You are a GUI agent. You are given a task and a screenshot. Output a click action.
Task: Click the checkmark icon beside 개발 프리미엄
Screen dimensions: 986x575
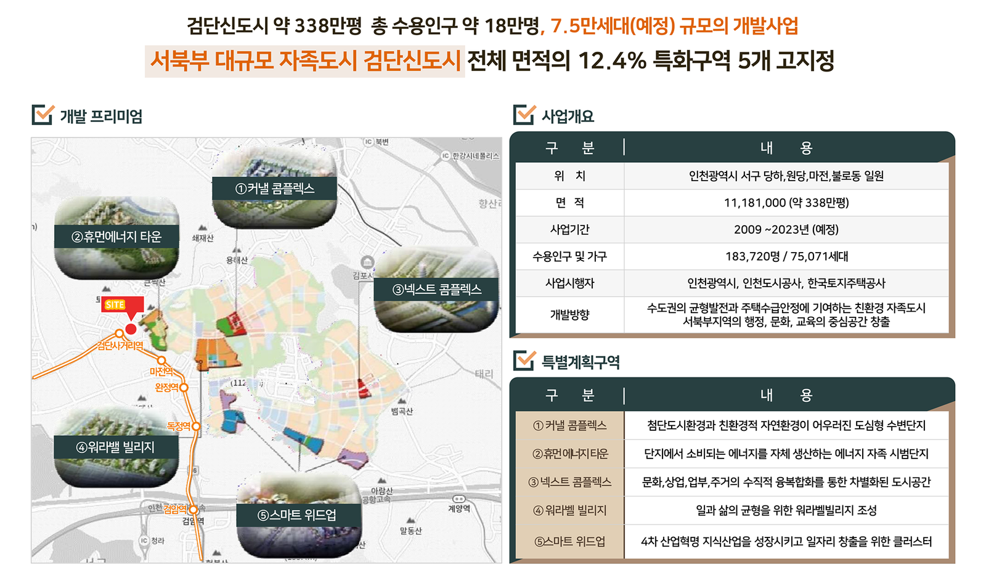(x=43, y=115)
